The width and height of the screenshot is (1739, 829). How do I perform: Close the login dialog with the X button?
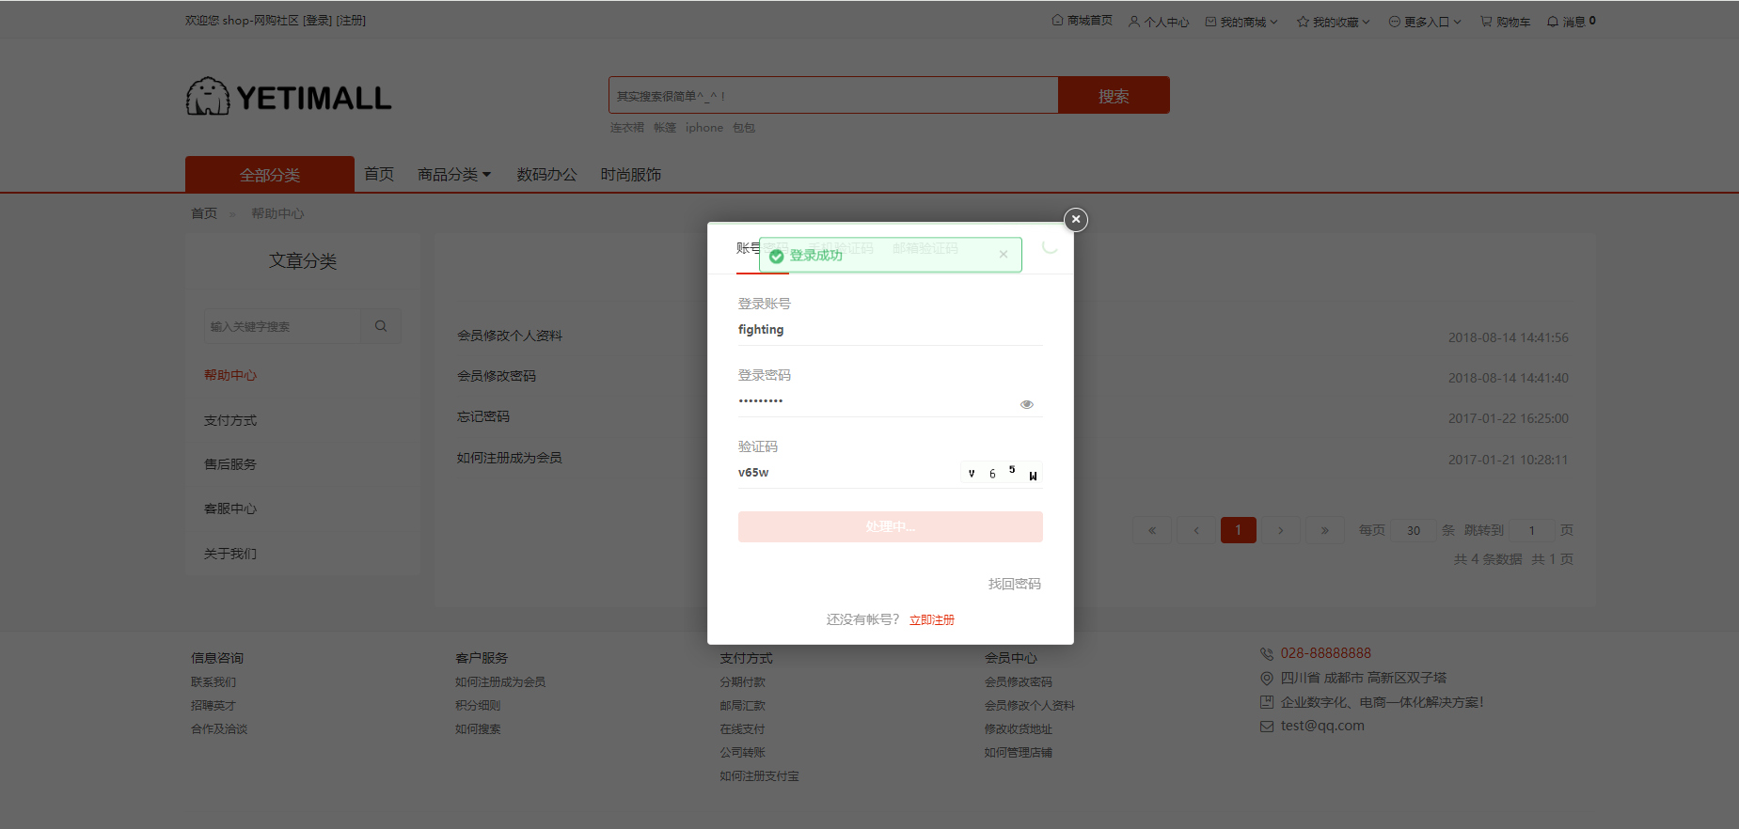(1076, 219)
